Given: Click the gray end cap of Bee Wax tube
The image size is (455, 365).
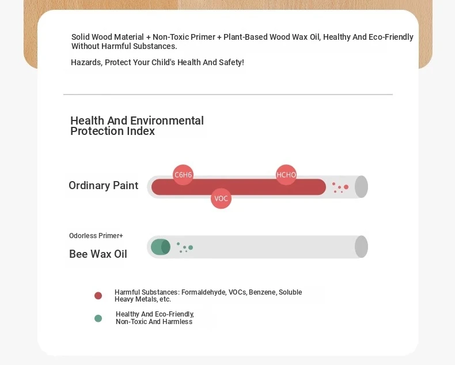Looking at the screenshot, I should tap(361, 246).
